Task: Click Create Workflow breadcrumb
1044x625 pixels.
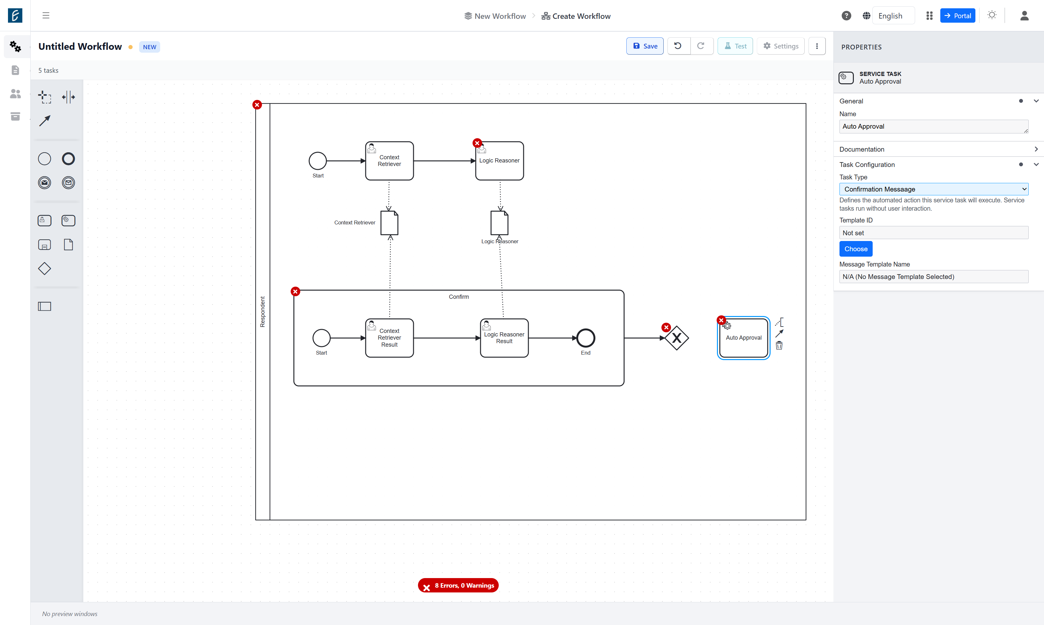Action: point(576,16)
